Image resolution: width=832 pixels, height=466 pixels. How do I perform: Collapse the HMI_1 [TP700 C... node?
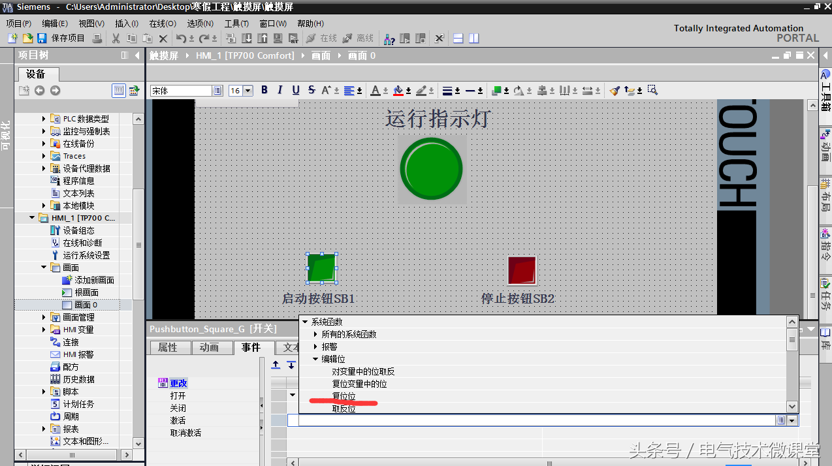coord(32,218)
